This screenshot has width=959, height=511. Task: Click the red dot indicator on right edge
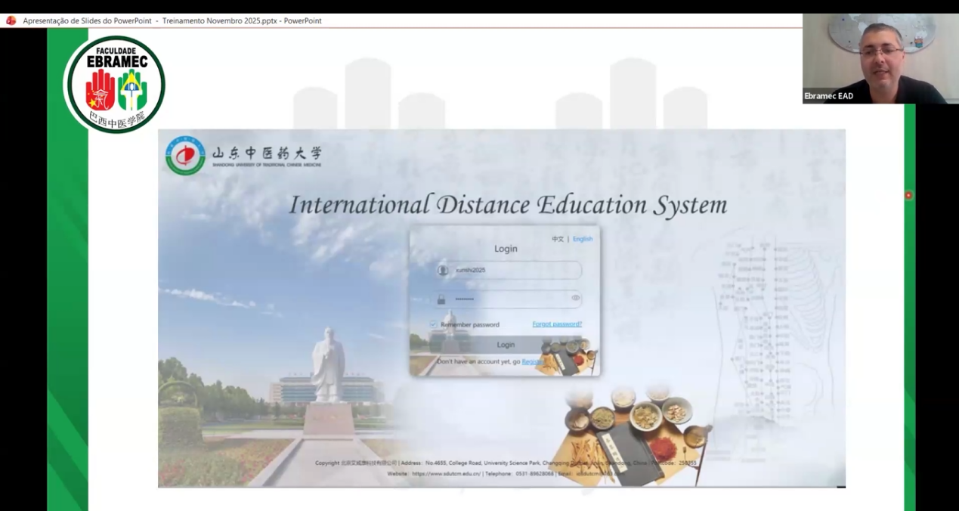(908, 195)
